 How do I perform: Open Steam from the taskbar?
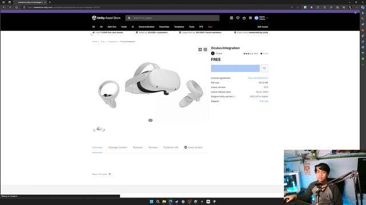click(x=177, y=202)
